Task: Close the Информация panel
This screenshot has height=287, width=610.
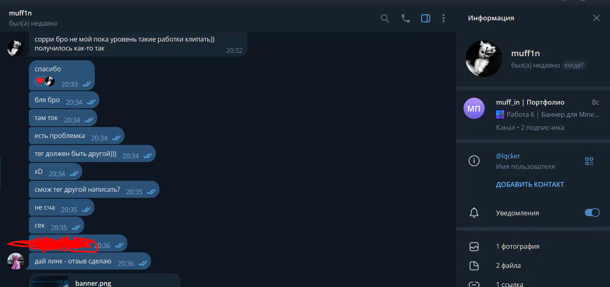Action: tap(596, 18)
